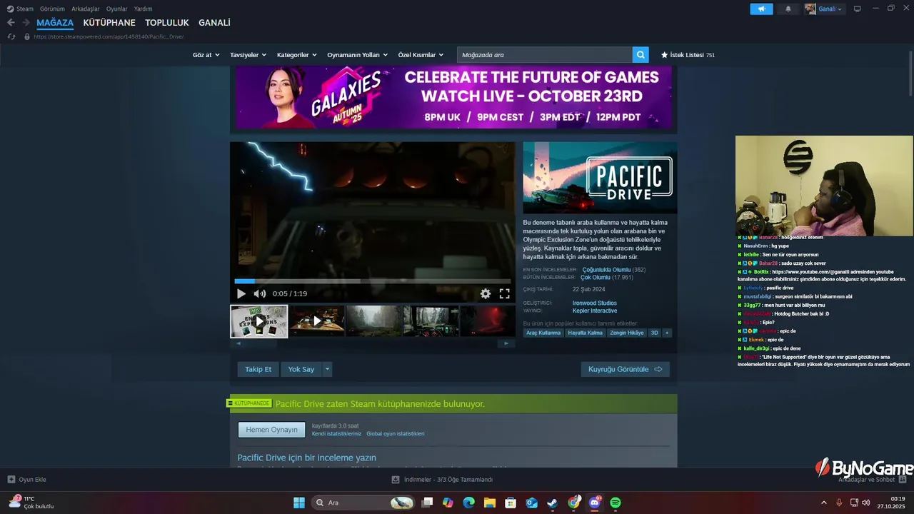Select the first trailer thumbnail
The width and height of the screenshot is (914, 514).
tap(259, 321)
